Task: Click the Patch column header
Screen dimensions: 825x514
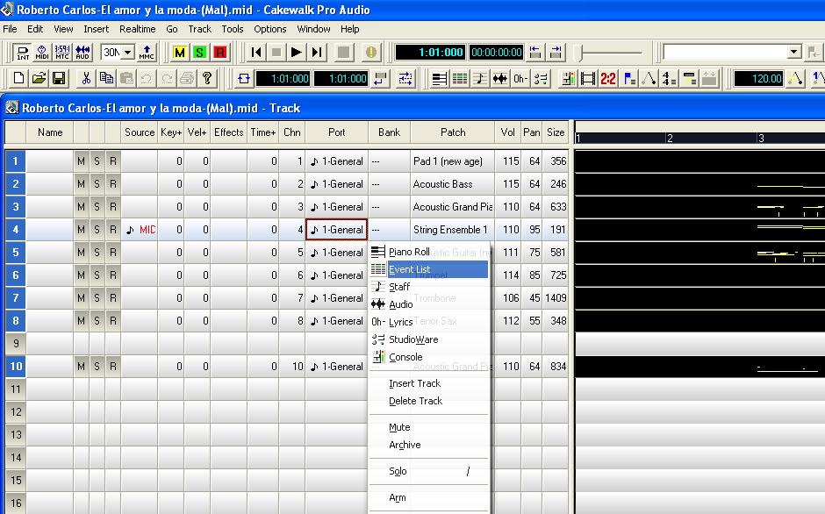Action: 453,132
